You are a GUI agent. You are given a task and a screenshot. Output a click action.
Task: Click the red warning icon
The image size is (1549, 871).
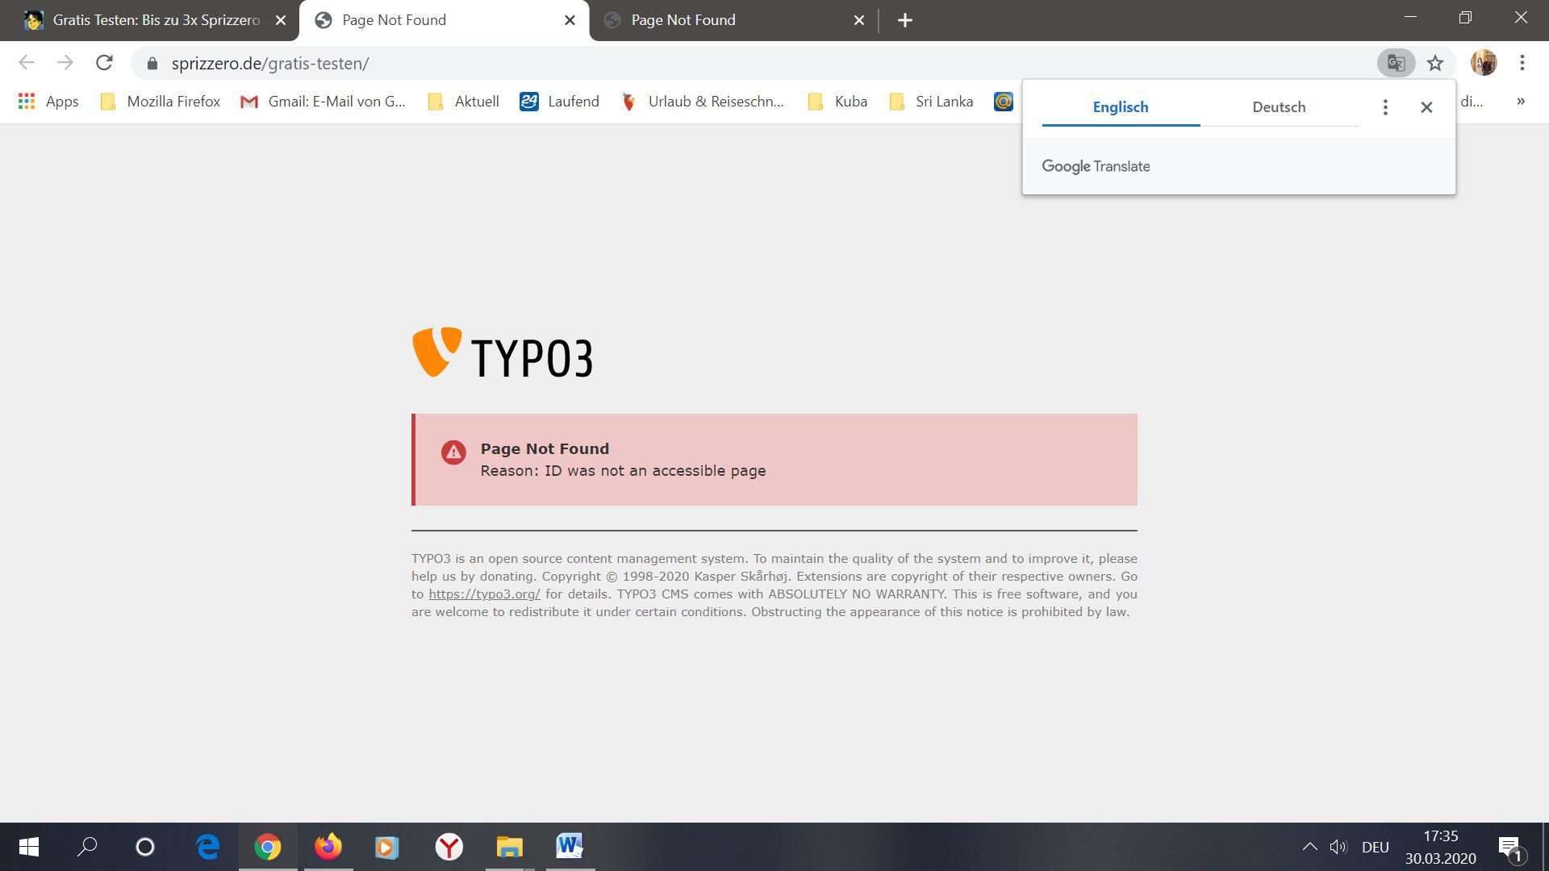[x=453, y=452]
